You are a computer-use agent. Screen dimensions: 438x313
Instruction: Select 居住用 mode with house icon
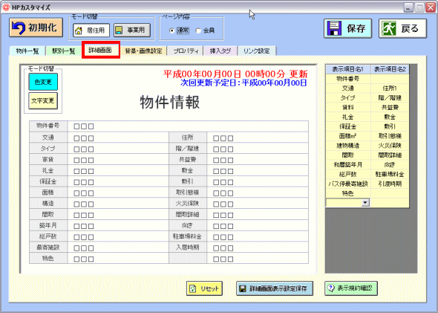(x=91, y=30)
